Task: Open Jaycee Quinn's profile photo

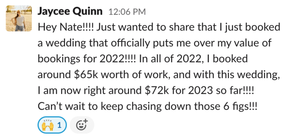Action: click(19, 18)
